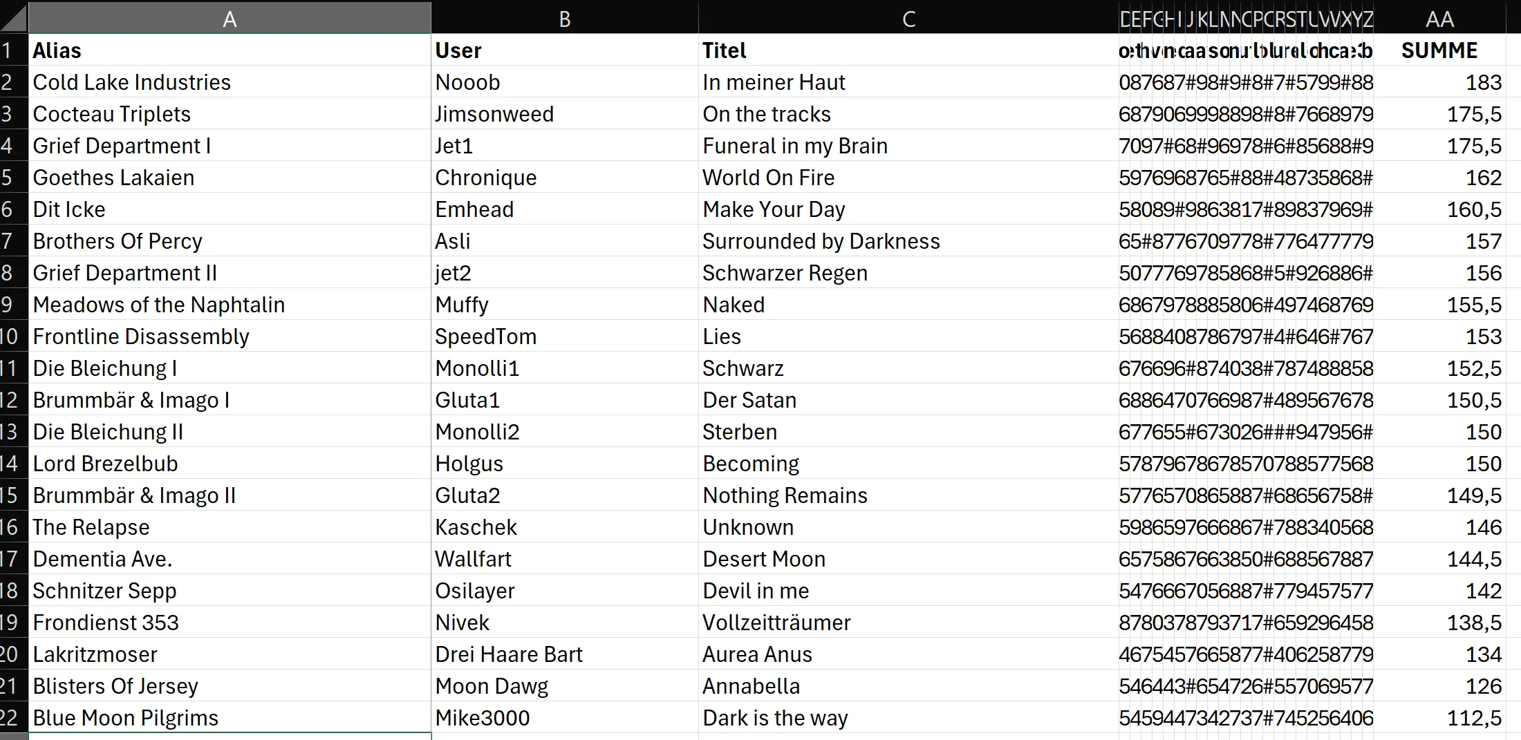The image size is (1521, 740).
Task: Select the Funeral in my Brain cell
Action: point(908,145)
